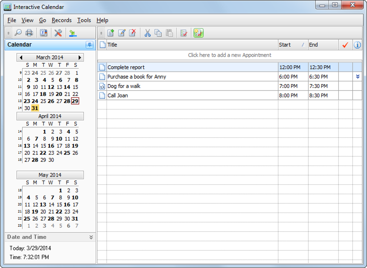Screen dimensions: 367x268
Task: Select March 31 on the calendar
Action: (35, 108)
